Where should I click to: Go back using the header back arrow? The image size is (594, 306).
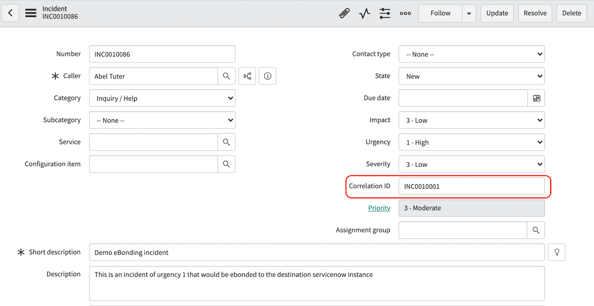(x=10, y=13)
